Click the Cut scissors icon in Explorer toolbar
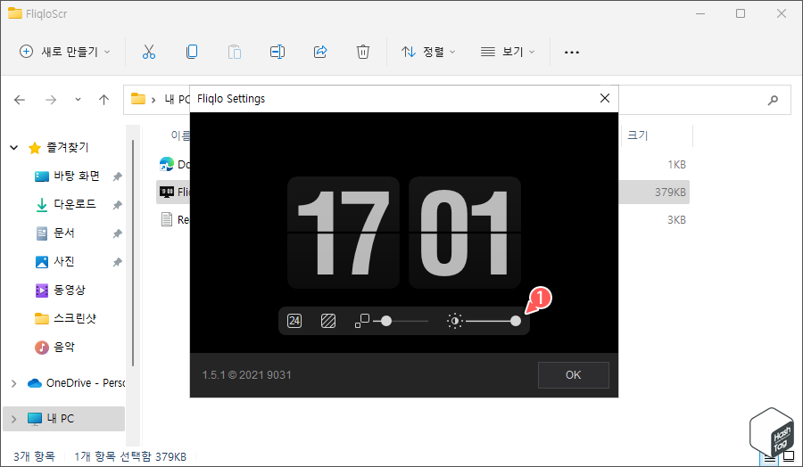Image resolution: width=803 pixels, height=467 pixels. coord(149,52)
